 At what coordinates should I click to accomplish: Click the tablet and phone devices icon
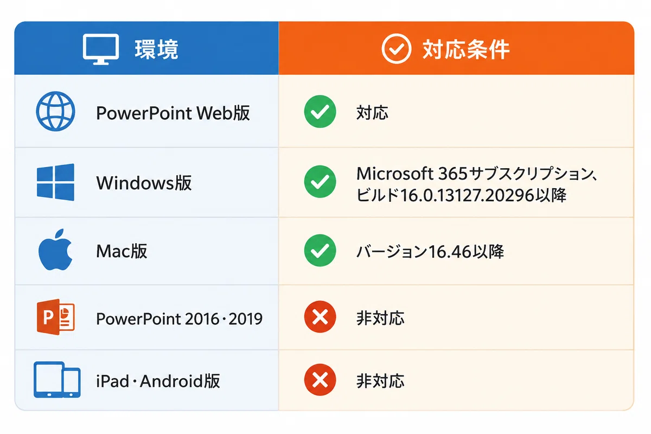point(56,380)
